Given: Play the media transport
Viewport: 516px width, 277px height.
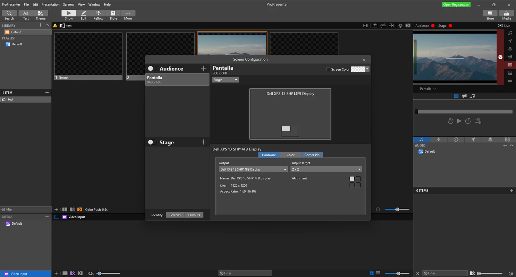Looking at the screenshot, I should pyautogui.click(x=459, y=121).
